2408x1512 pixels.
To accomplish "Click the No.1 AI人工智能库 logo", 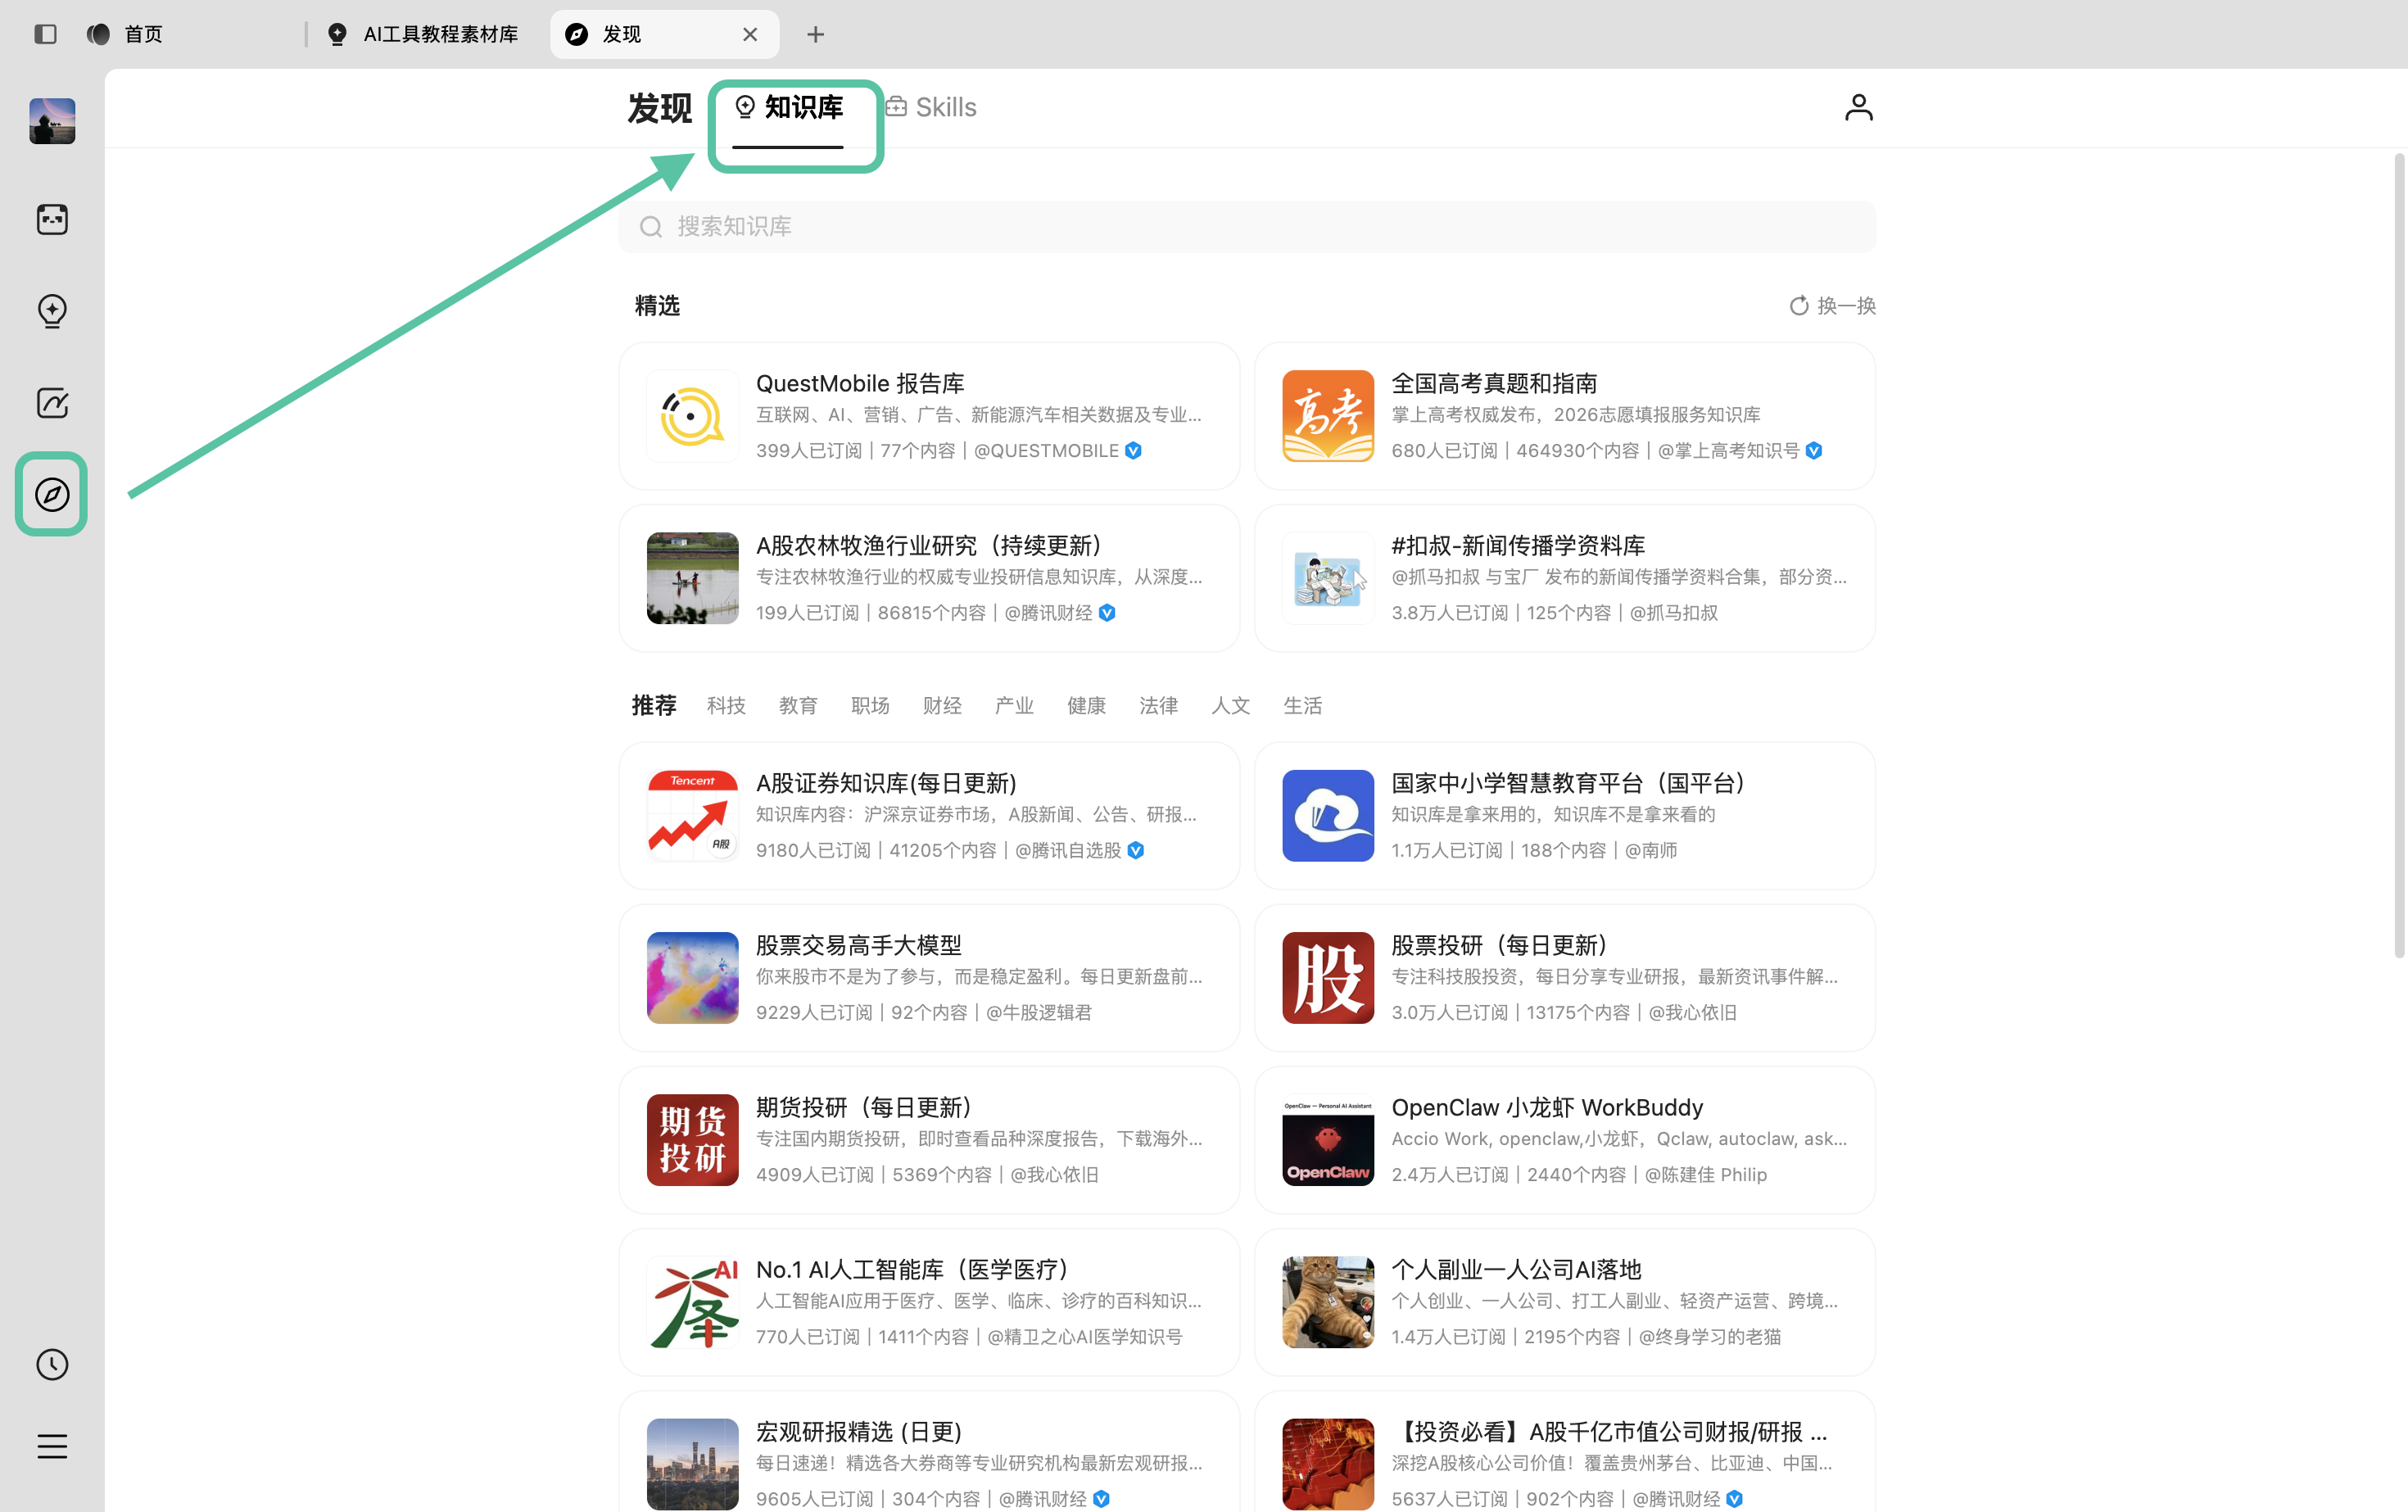I will coord(692,1302).
